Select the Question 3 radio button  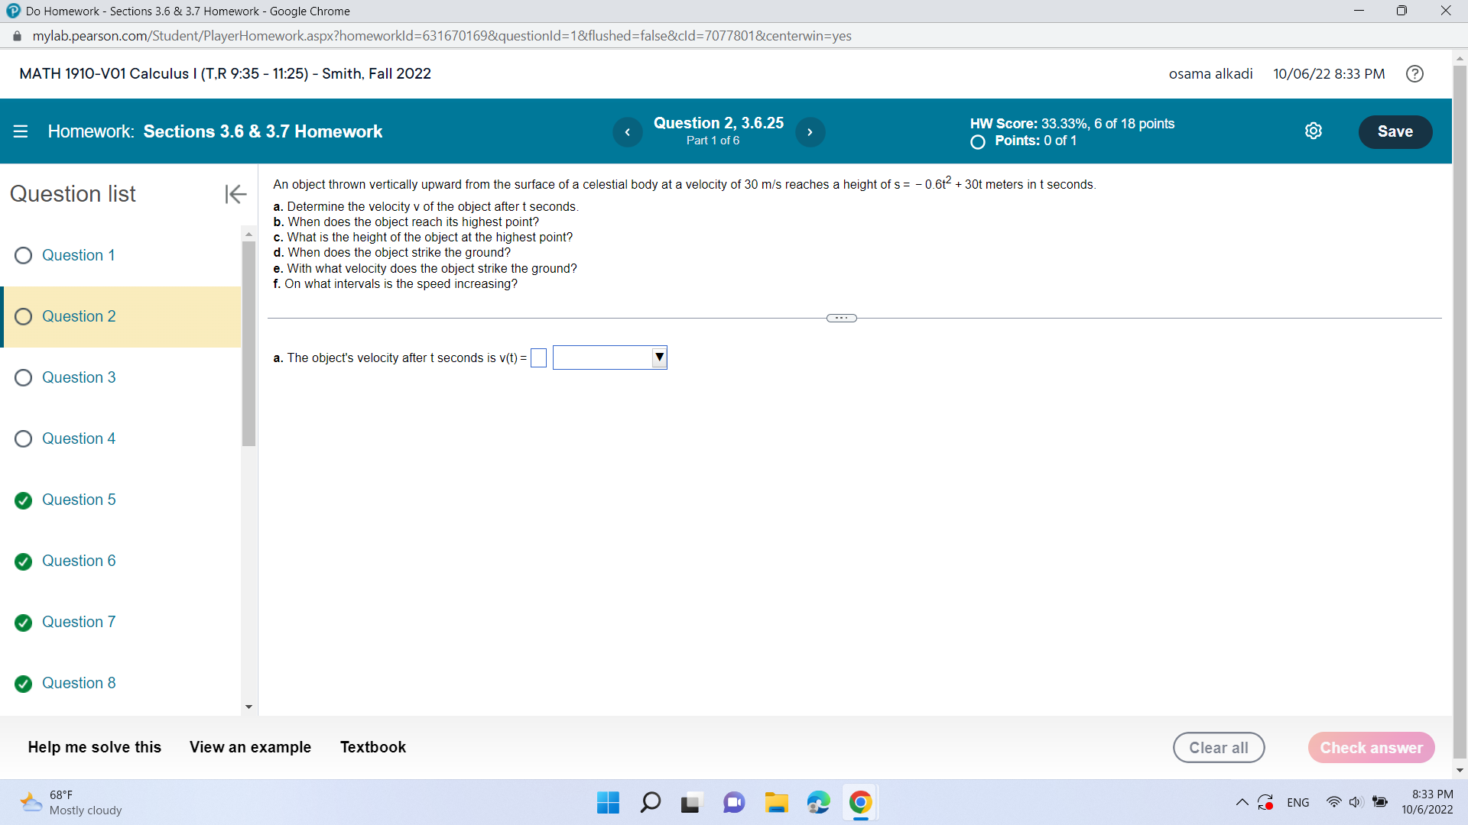23,377
